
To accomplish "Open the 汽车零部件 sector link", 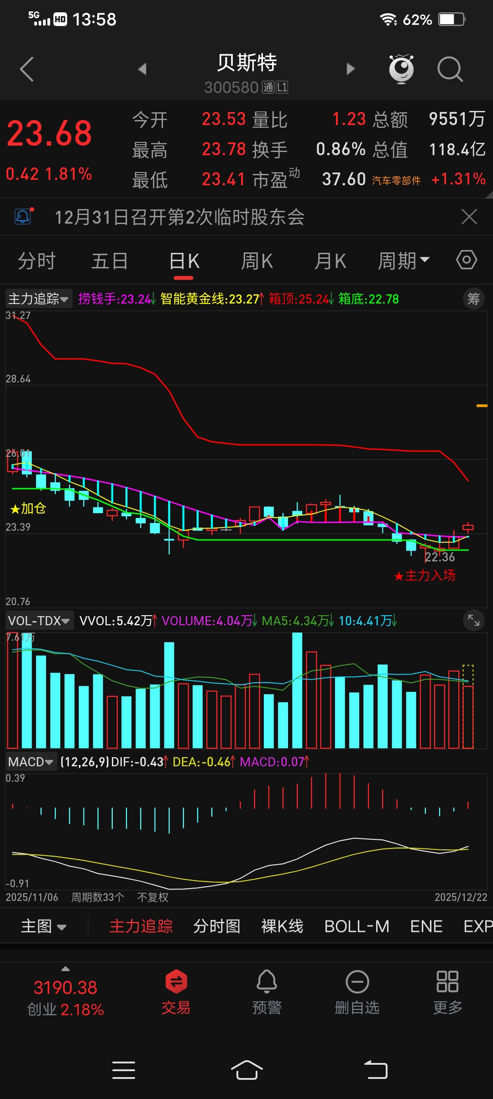I will click(396, 180).
